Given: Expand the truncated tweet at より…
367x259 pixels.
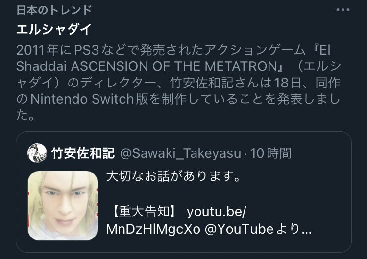Looking at the screenshot, I should pos(294,229).
